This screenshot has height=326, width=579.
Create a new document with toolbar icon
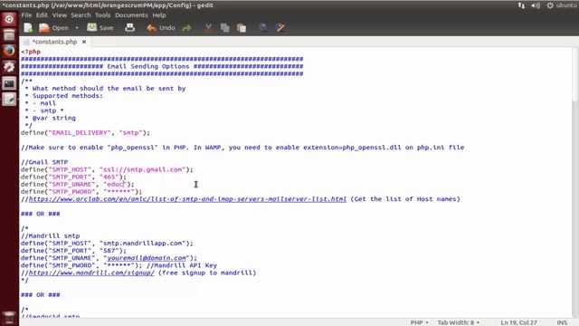28,28
